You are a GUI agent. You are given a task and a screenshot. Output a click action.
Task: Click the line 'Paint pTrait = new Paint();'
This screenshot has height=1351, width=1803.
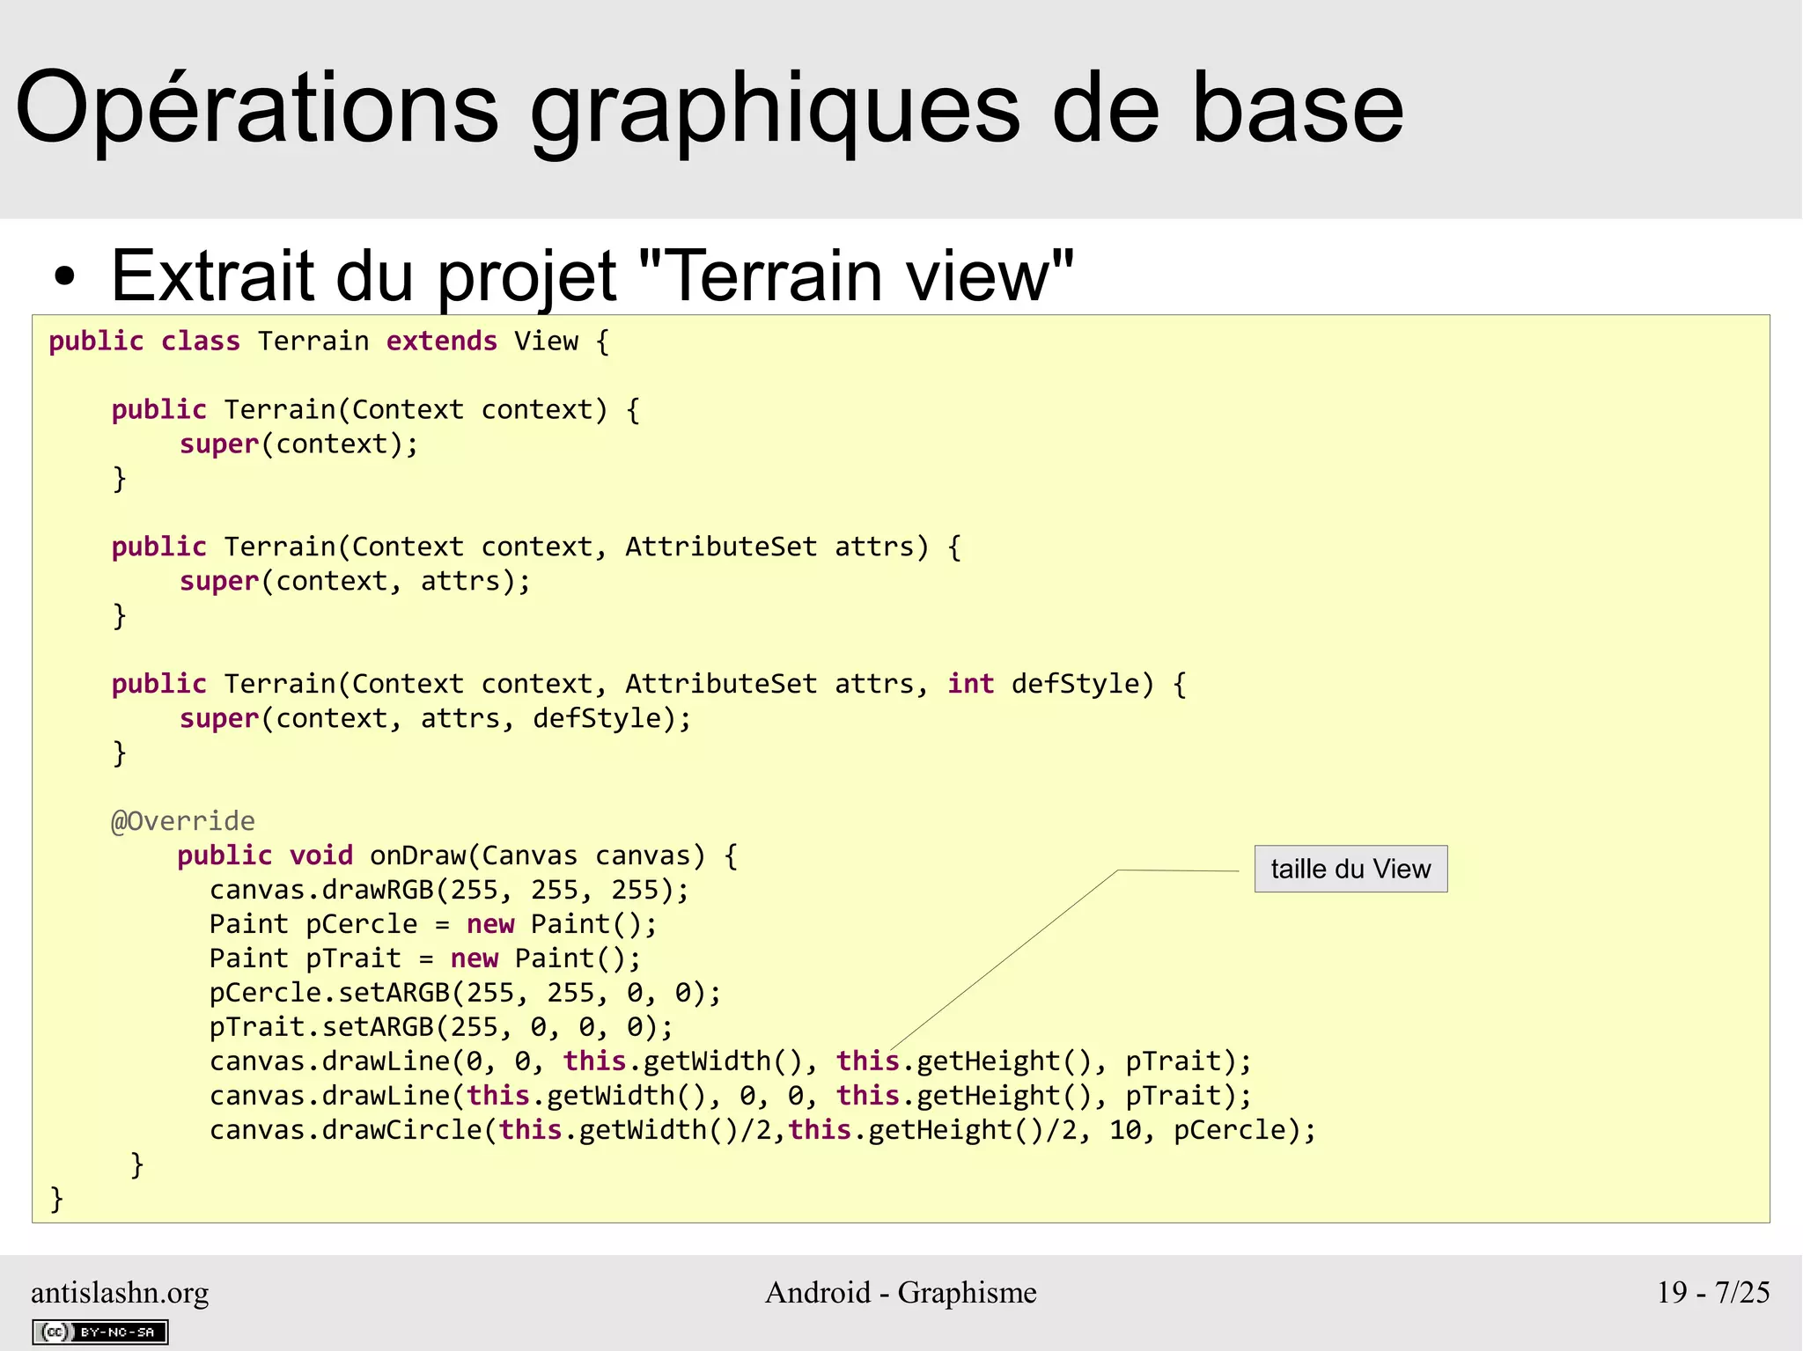[x=425, y=959]
